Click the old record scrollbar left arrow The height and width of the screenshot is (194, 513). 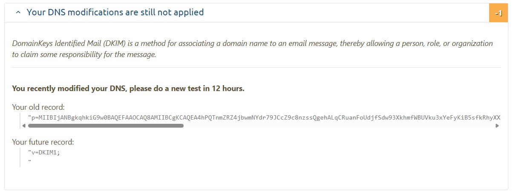(24, 126)
